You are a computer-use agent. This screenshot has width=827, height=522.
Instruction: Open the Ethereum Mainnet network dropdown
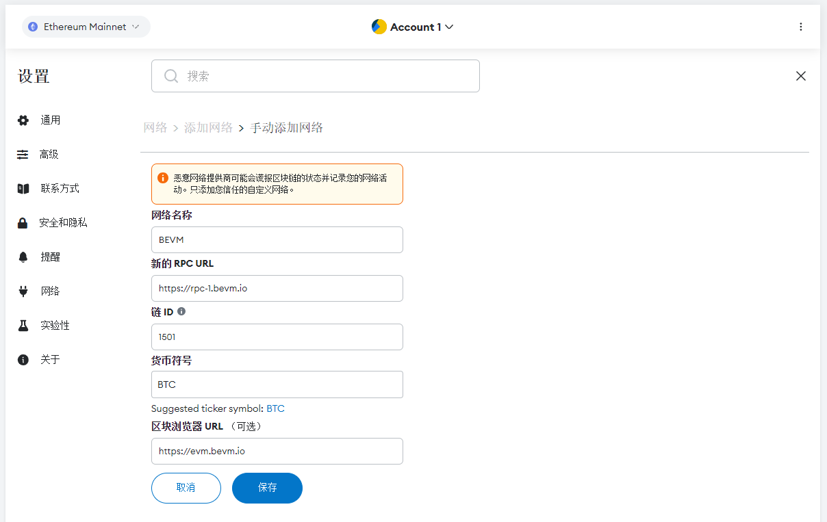coord(86,27)
